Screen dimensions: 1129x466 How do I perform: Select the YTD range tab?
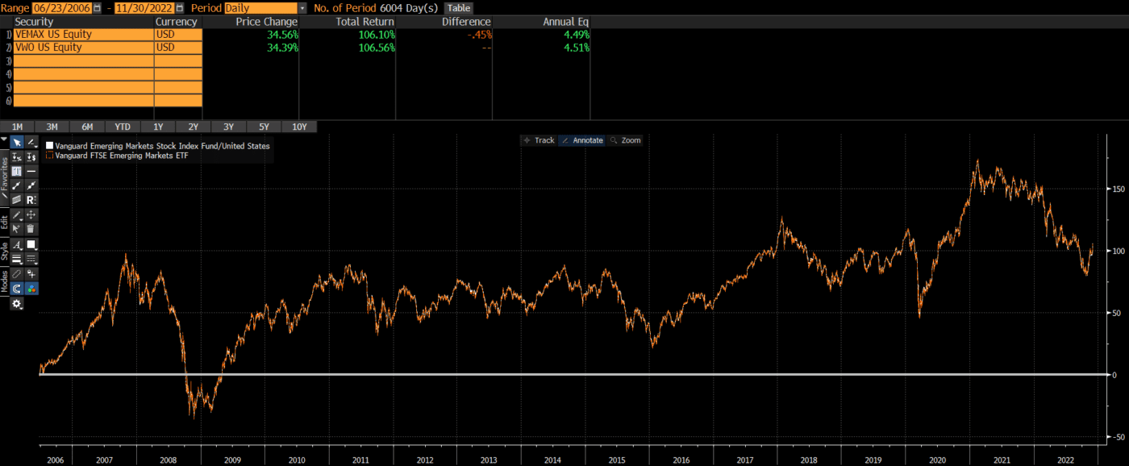123,127
